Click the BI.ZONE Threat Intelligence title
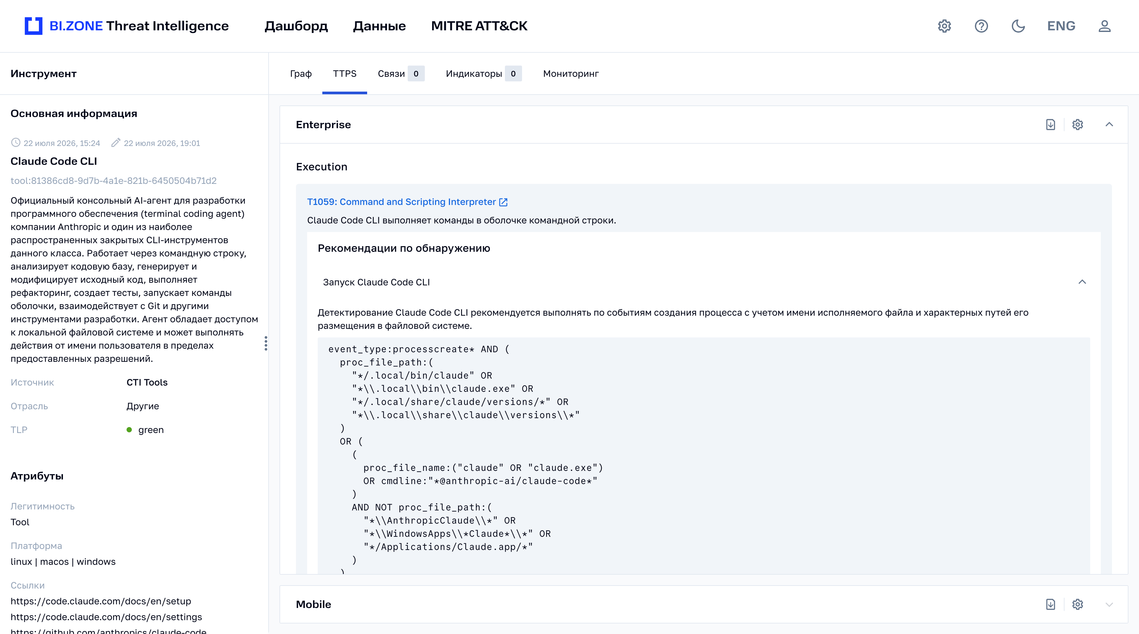Screen dimensions: 1139x634 [x=139, y=26]
